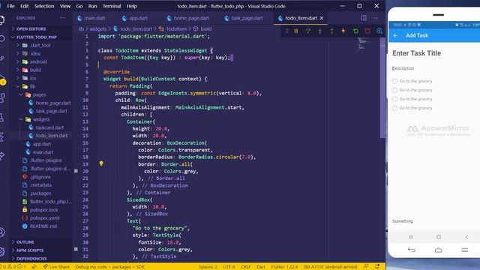Open Search in activity bar
Image resolution: width=480 pixels, height=270 pixels.
[x=1, y=38]
